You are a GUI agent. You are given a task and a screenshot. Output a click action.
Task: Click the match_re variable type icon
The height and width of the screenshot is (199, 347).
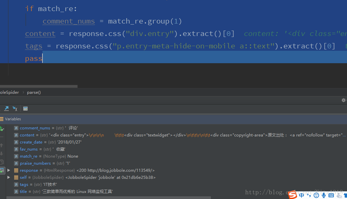point(16,156)
